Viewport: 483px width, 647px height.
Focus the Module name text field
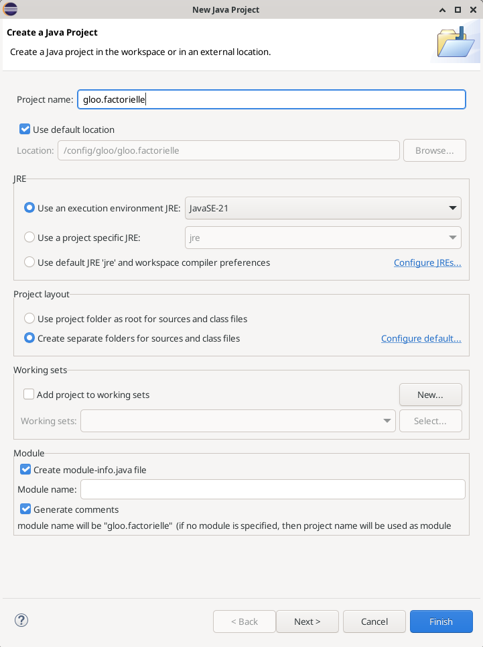pyautogui.click(x=273, y=489)
